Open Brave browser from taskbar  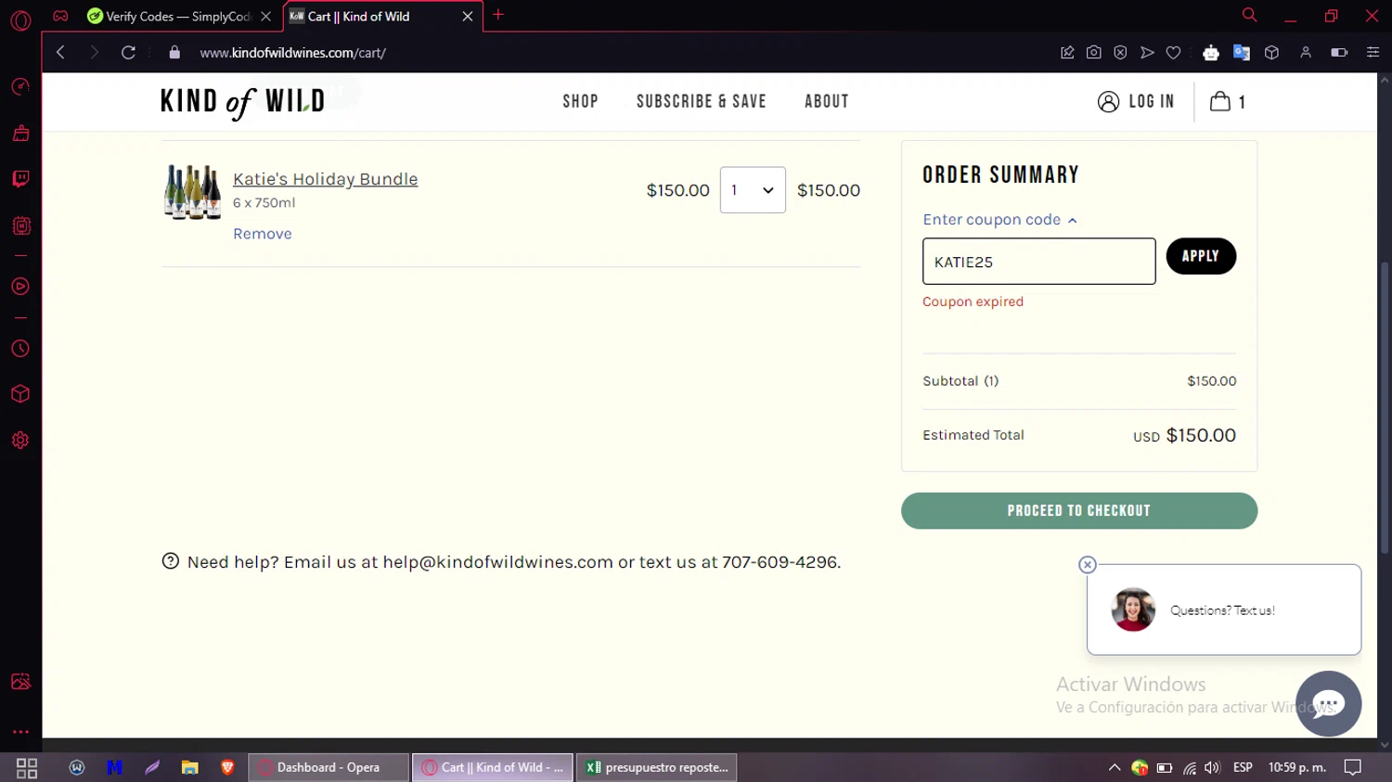coord(227,767)
